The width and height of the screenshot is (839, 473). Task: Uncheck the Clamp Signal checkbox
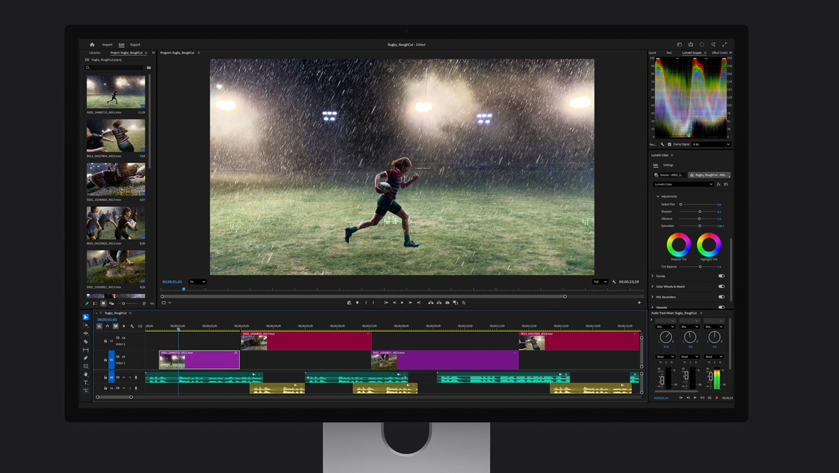[x=669, y=145]
